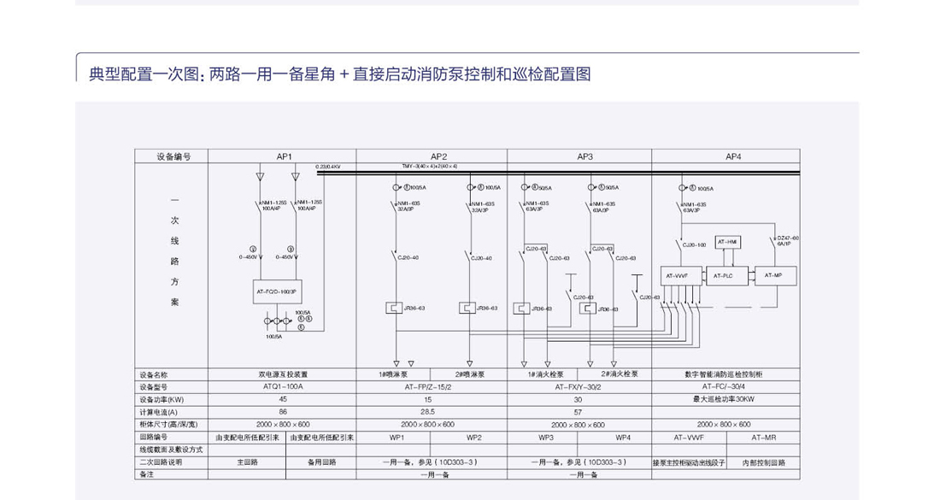Switch to the AP2 section header
The width and height of the screenshot is (940, 500).
[x=440, y=156]
